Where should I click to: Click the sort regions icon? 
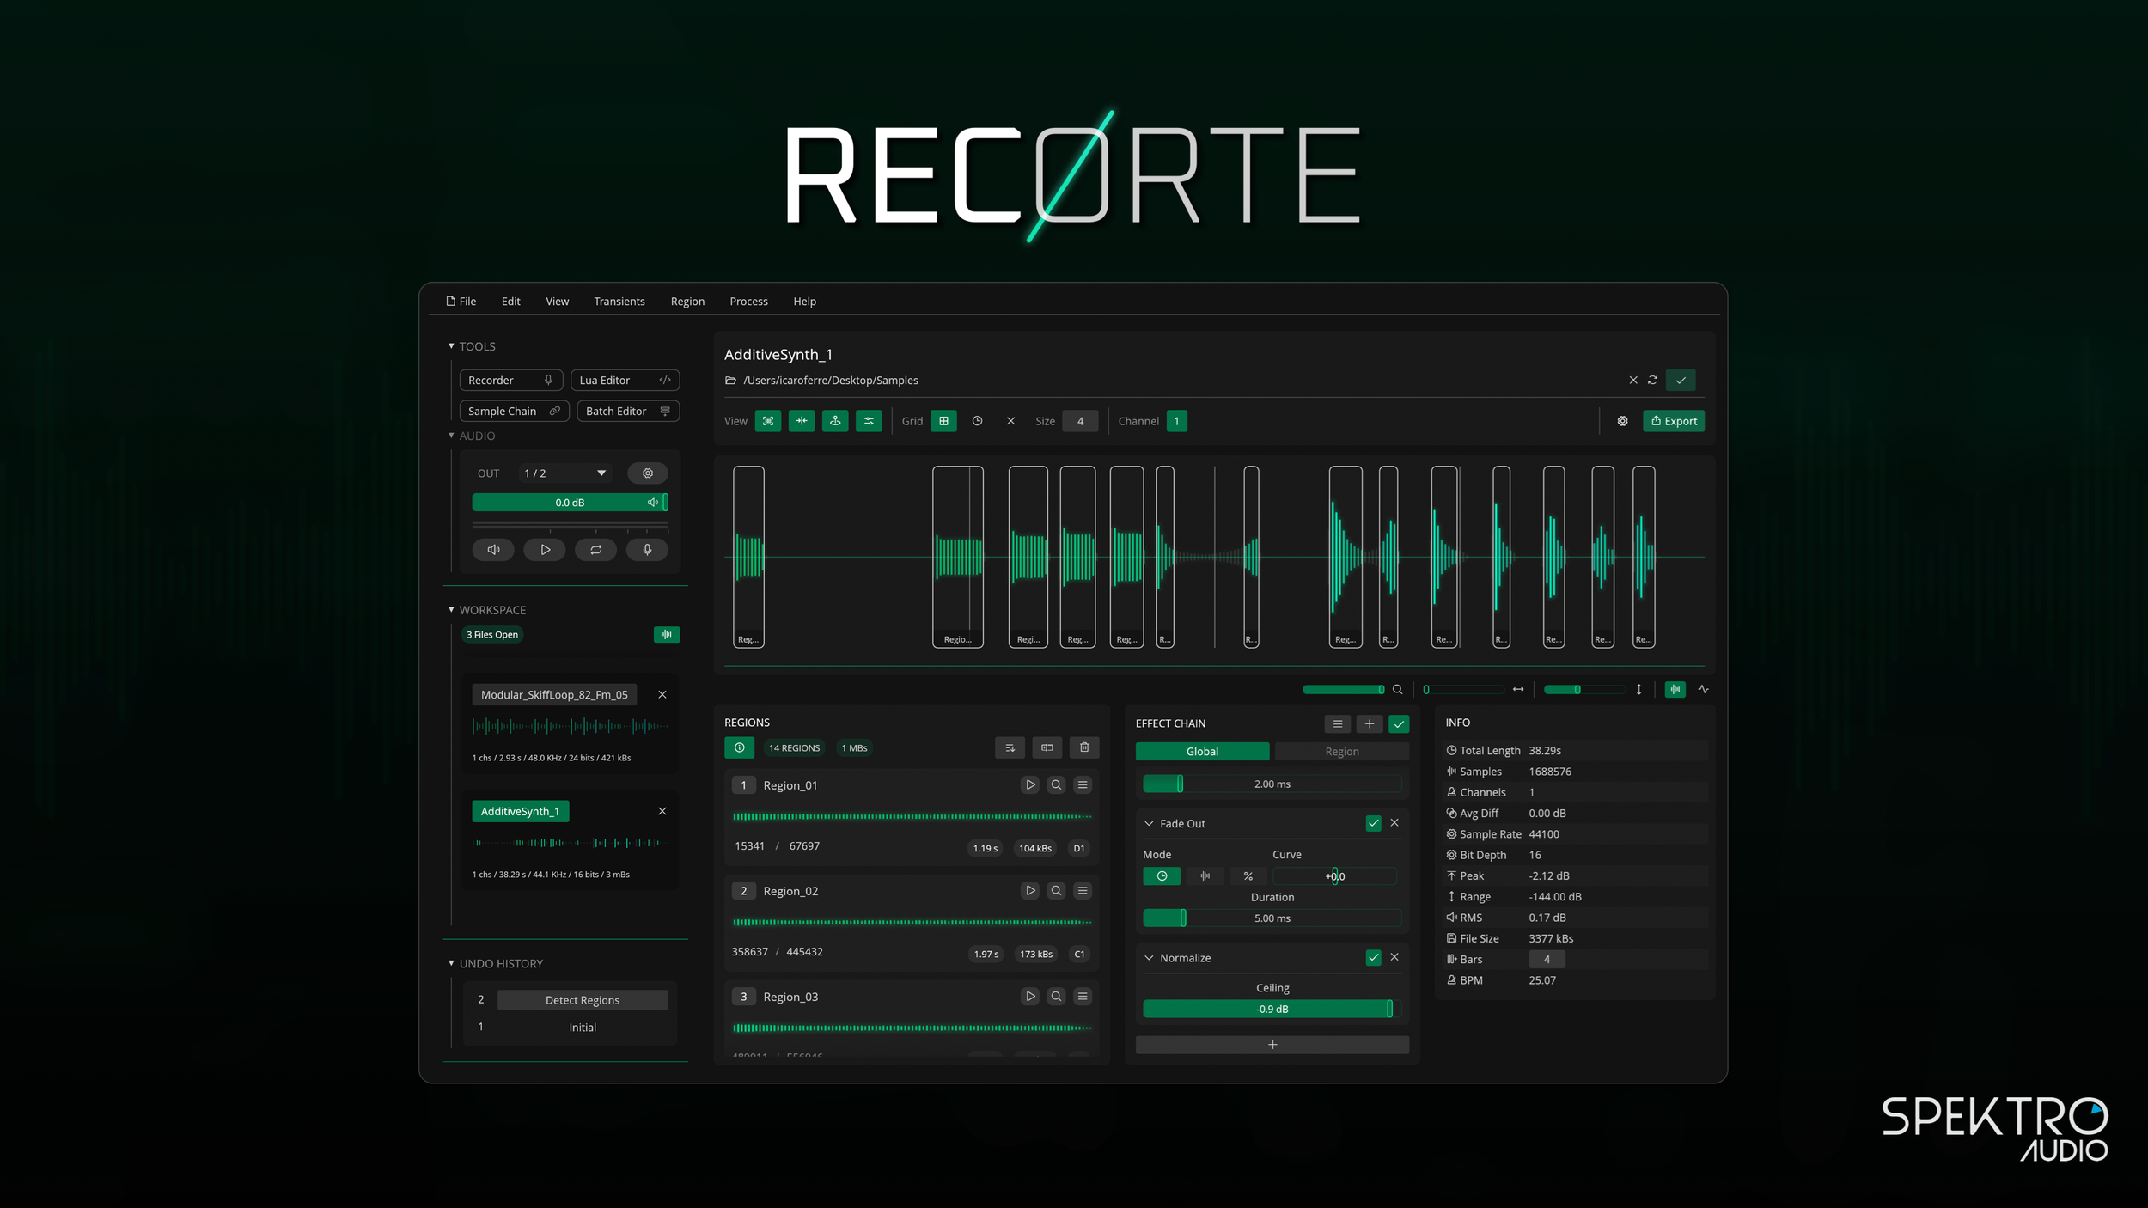click(1010, 747)
